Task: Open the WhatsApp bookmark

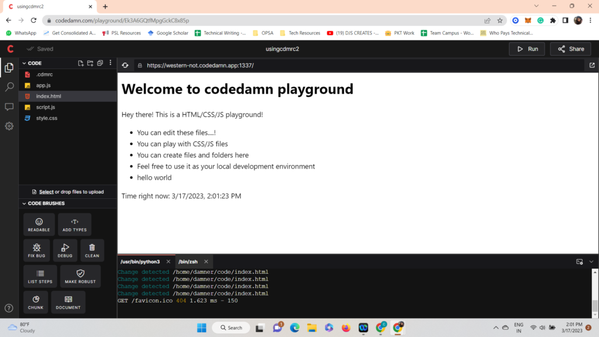Action: pyautogui.click(x=22, y=33)
